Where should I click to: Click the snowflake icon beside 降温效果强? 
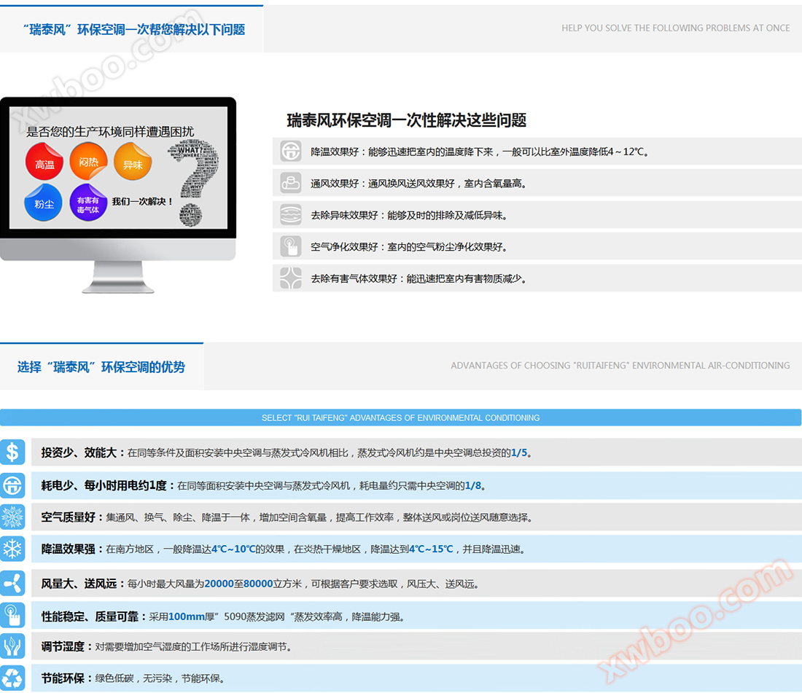click(12, 549)
